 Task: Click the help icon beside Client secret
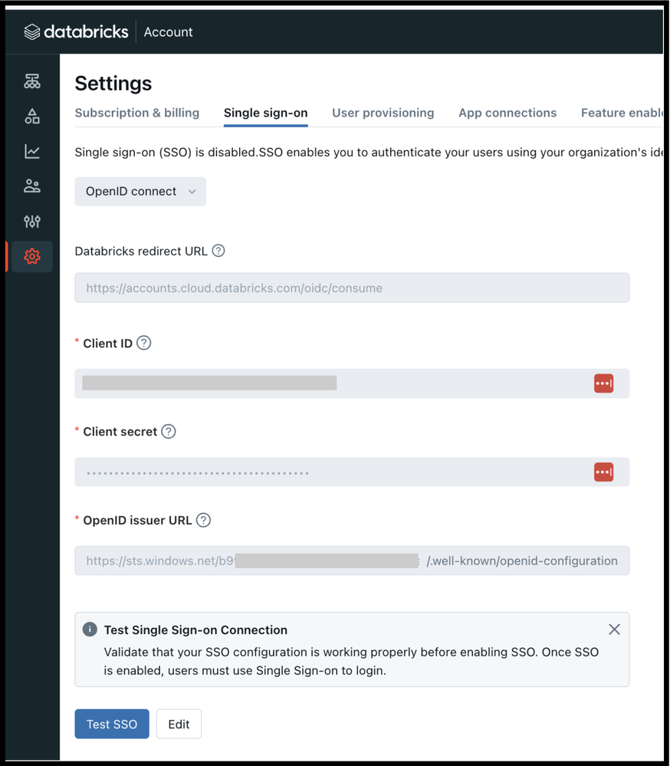(x=169, y=432)
